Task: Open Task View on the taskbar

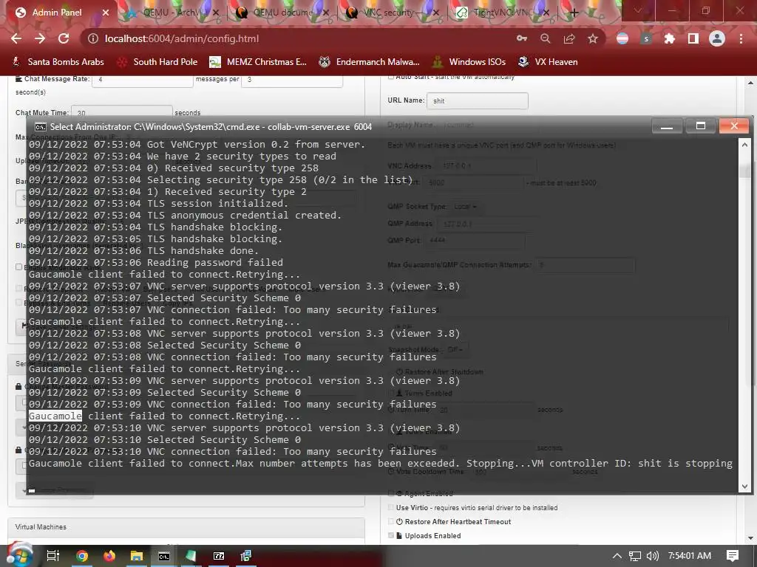Action: pos(52,556)
